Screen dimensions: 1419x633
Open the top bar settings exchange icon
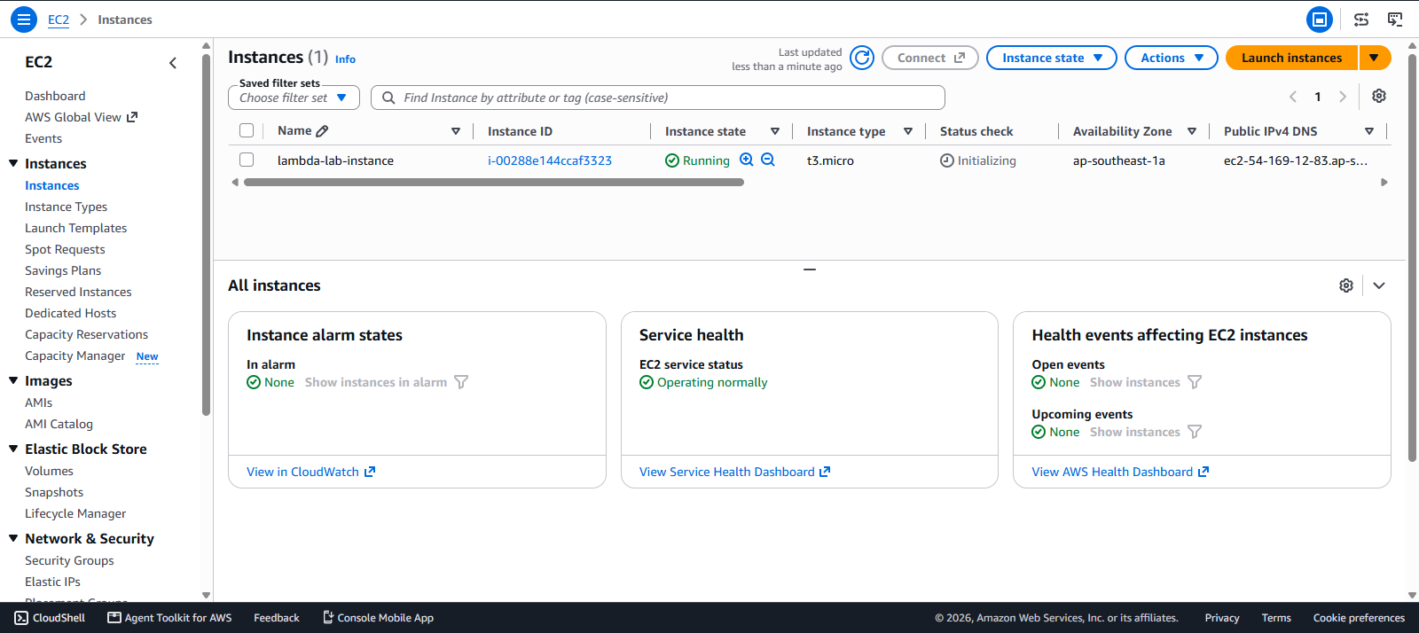[x=1361, y=20]
